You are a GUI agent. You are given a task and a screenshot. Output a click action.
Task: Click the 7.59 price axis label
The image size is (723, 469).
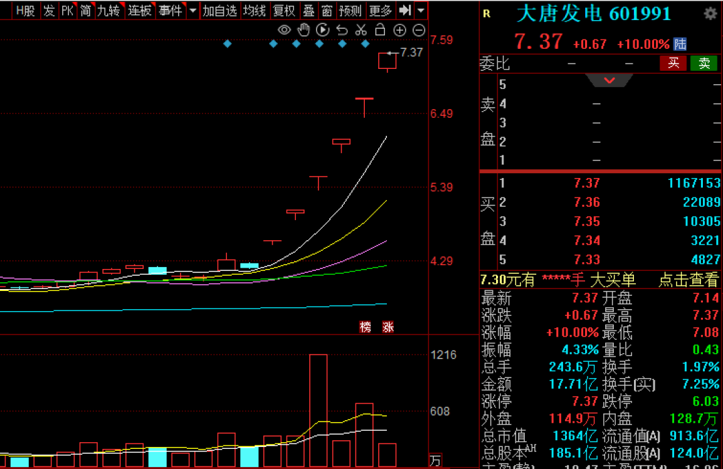pyautogui.click(x=441, y=39)
